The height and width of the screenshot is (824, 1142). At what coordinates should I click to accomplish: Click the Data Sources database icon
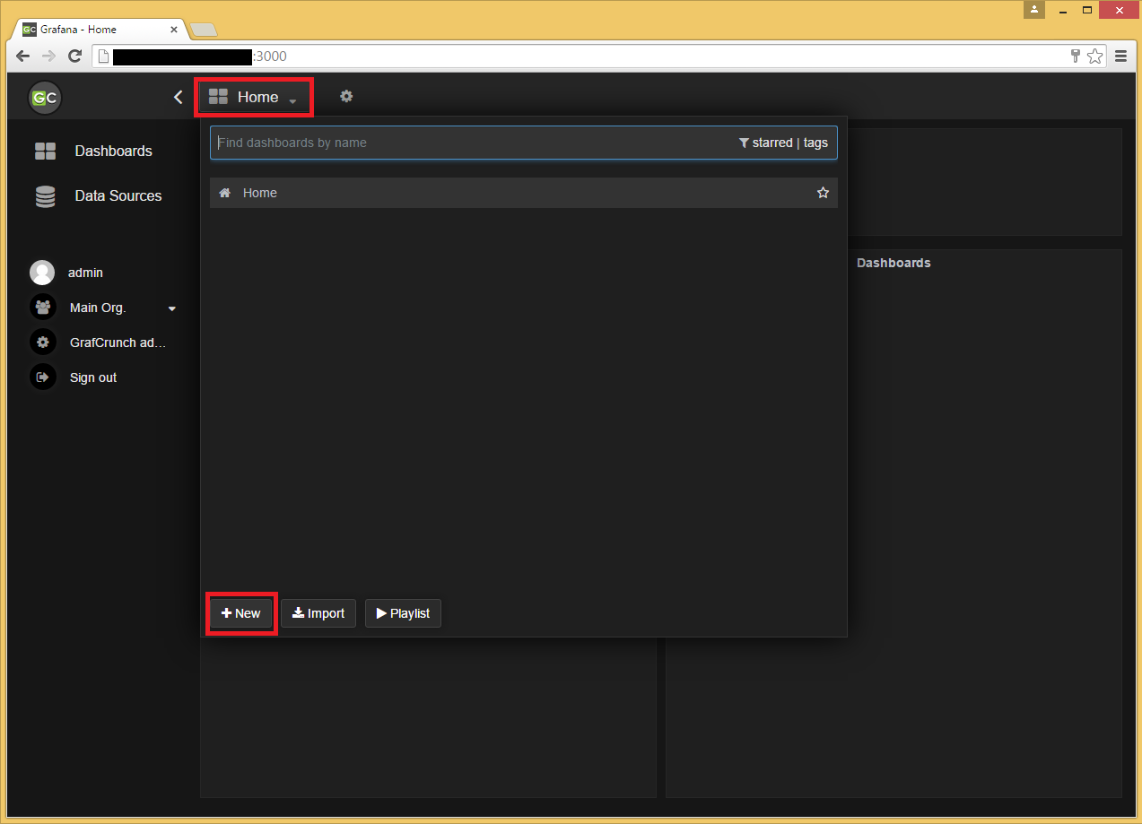click(x=45, y=196)
